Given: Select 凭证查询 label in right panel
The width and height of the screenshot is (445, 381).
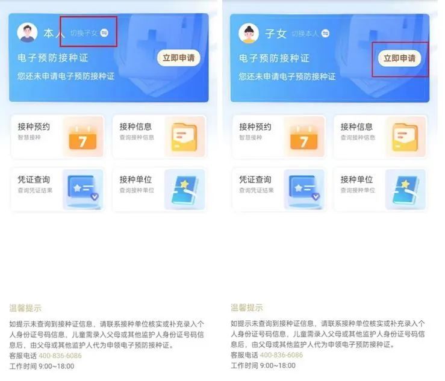Looking at the screenshot, I should (255, 179).
